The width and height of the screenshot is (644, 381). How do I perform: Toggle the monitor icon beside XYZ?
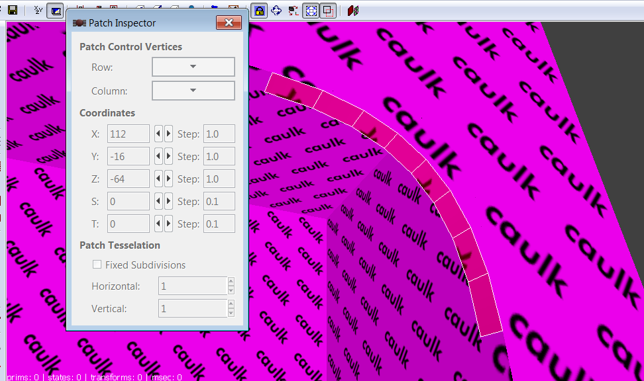click(x=56, y=11)
